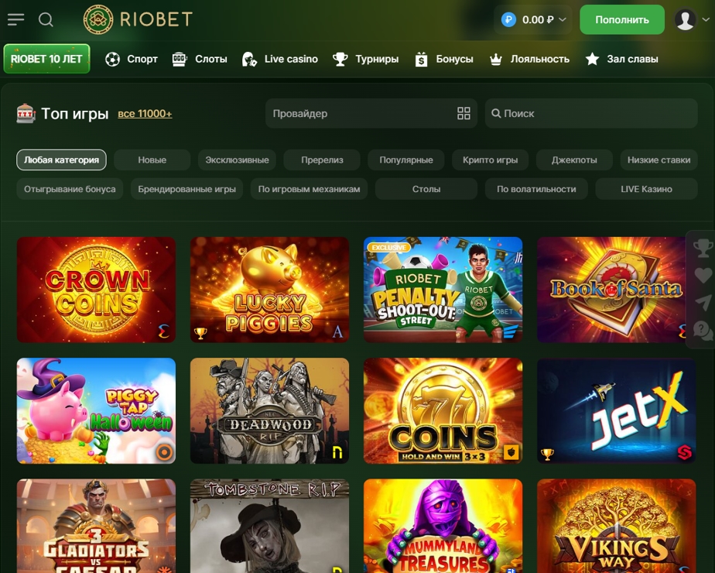The image size is (715, 573).
Task: Click the provider logo on 777 Coins
Action: click(x=511, y=452)
